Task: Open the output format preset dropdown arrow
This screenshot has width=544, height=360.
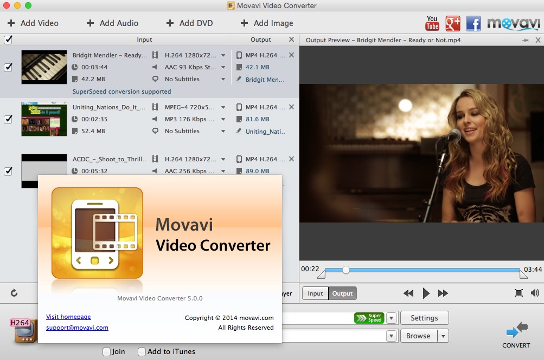Action: coord(392,318)
